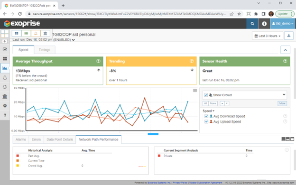The width and height of the screenshot is (296, 185).
Task: Click the orange bell alarms toolbar icon
Action: 36,33
